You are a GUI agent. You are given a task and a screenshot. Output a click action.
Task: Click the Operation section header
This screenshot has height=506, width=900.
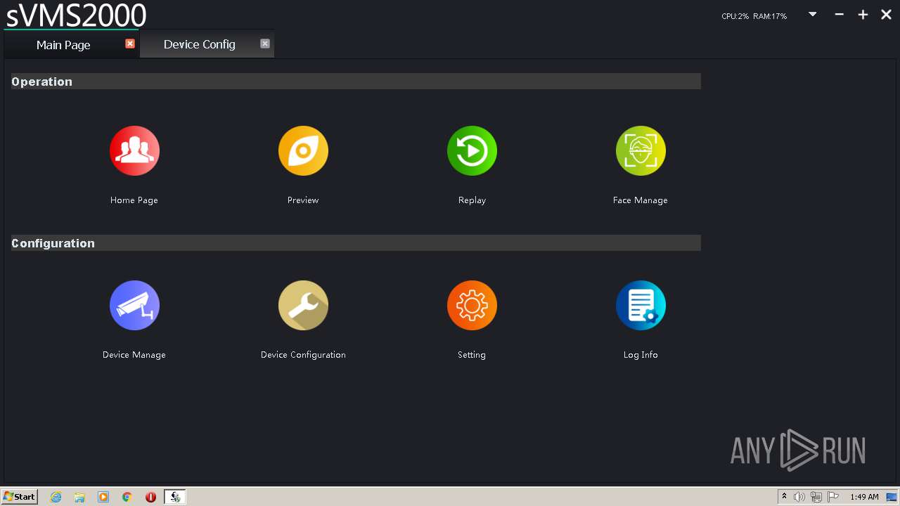click(x=356, y=82)
